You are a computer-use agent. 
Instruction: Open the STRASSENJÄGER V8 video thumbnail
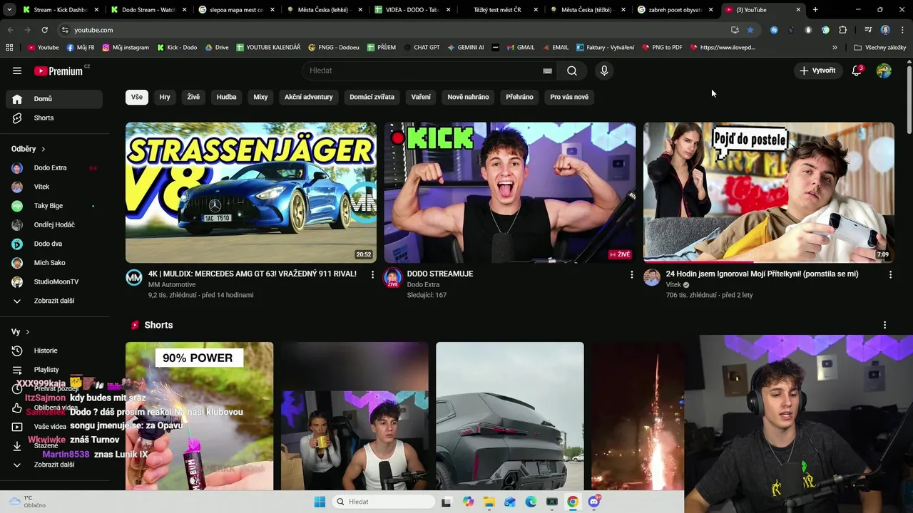251,192
